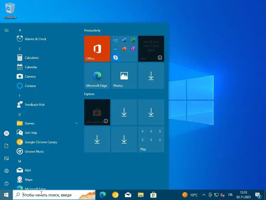
Task: Click the muted volume tray icon
Action: coord(222,195)
